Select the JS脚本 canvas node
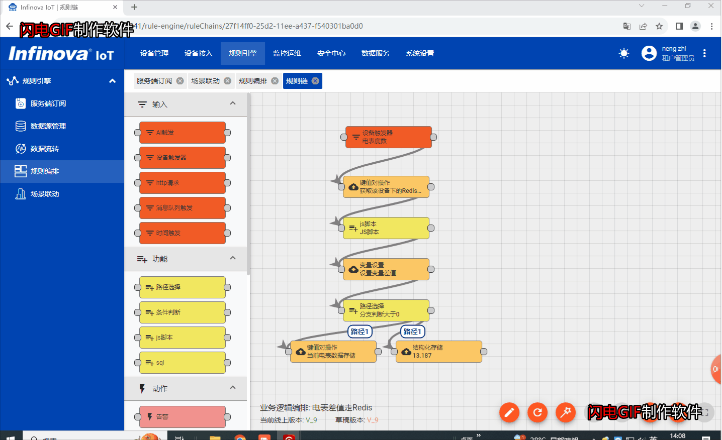The image size is (722, 440). [386, 228]
